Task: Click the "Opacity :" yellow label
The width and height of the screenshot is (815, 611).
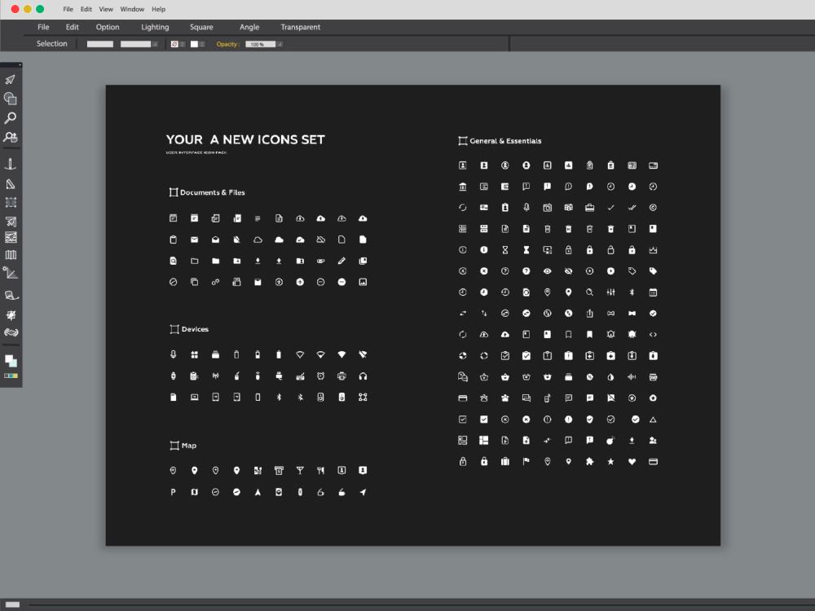Action: [228, 44]
